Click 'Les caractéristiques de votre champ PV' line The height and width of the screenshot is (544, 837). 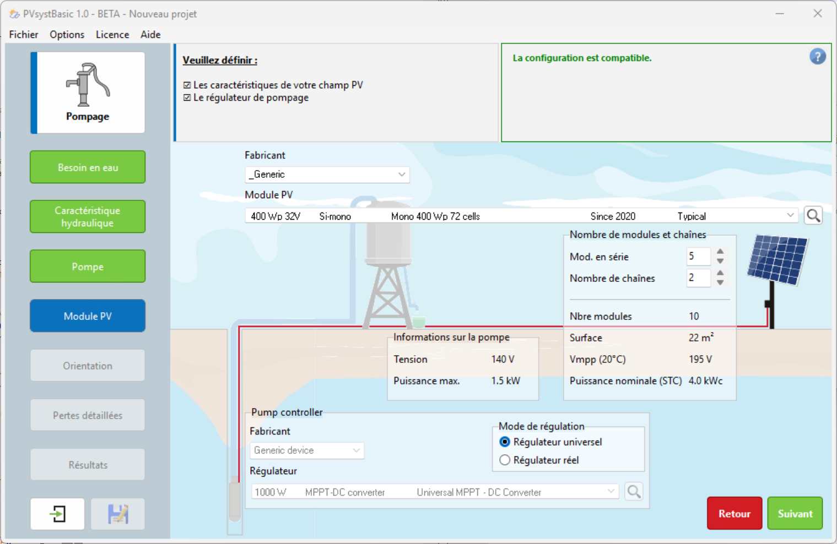pyautogui.click(x=273, y=85)
